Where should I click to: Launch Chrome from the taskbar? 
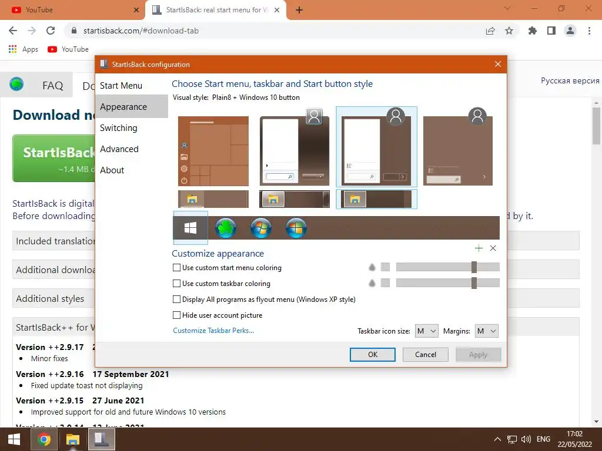pos(44,439)
